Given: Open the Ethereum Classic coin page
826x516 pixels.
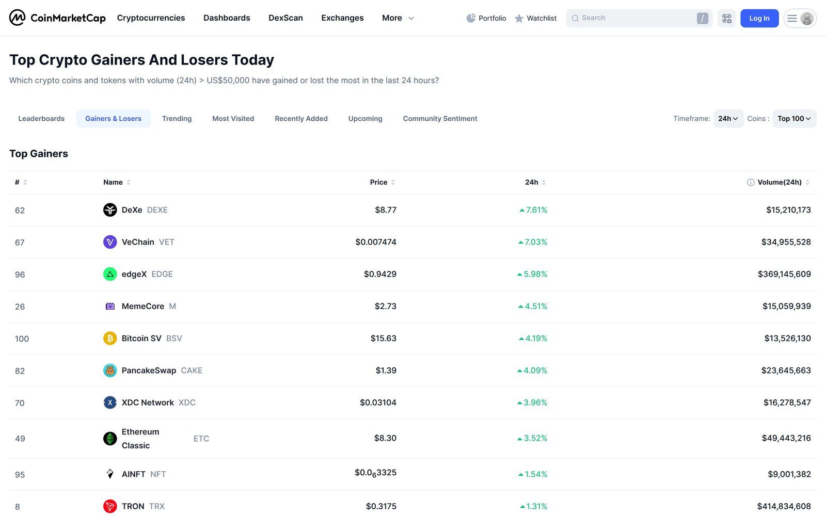Looking at the screenshot, I should (140, 438).
